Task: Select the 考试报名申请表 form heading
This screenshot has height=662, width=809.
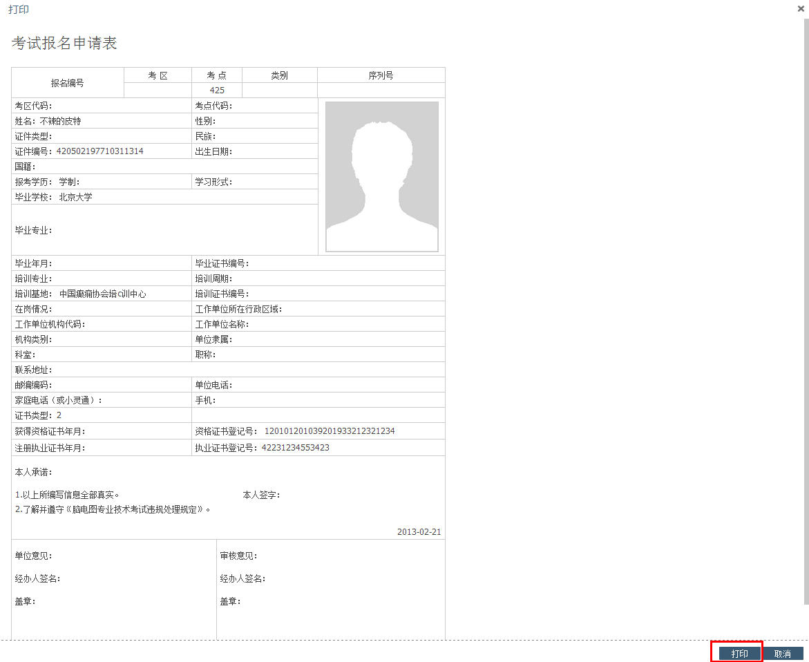Action: click(x=66, y=43)
